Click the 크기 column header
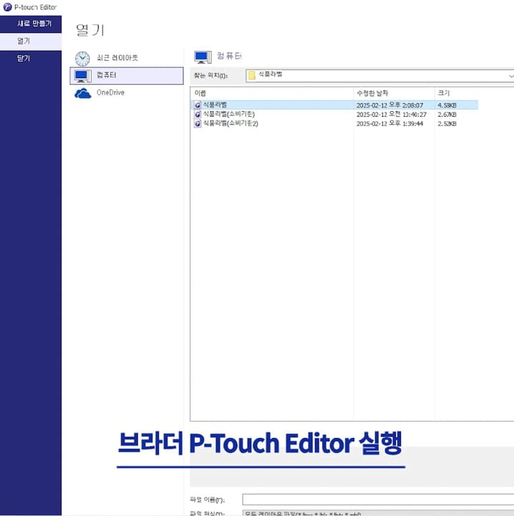Viewport: 514px width, 516px height. pos(472,93)
